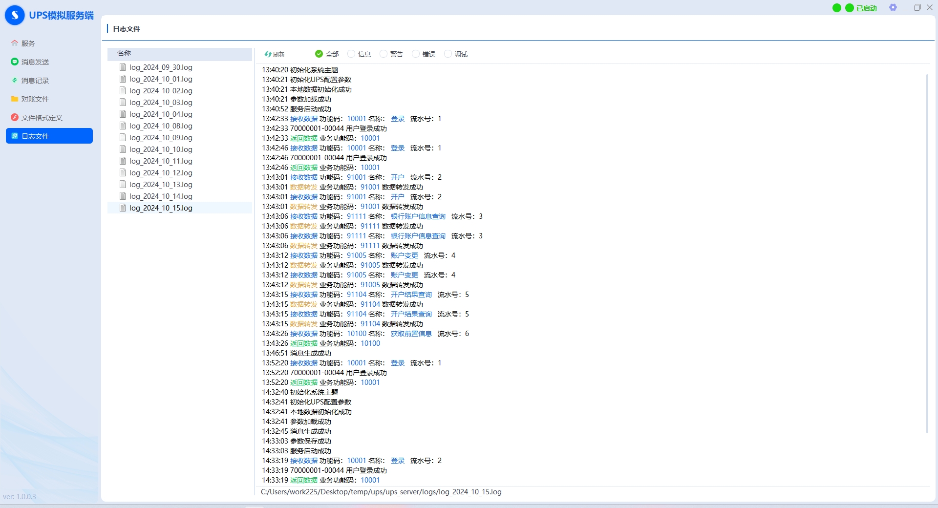Click the 名称 column header
Viewport: 938px width, 508px height.
point(180,54)
